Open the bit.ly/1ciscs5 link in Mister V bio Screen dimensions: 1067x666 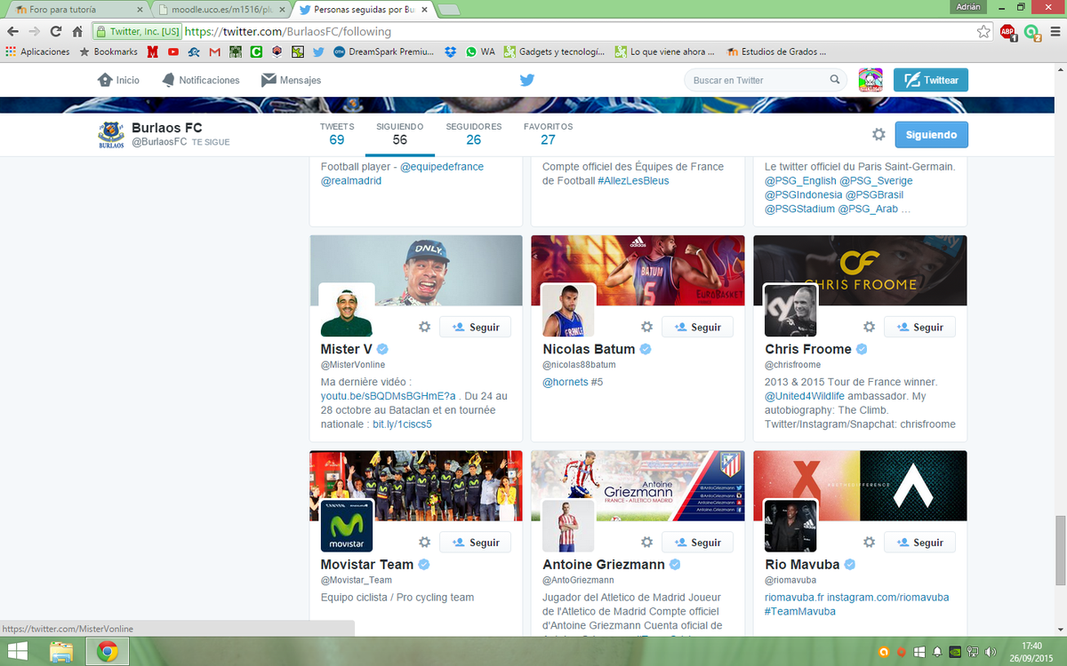402,424
